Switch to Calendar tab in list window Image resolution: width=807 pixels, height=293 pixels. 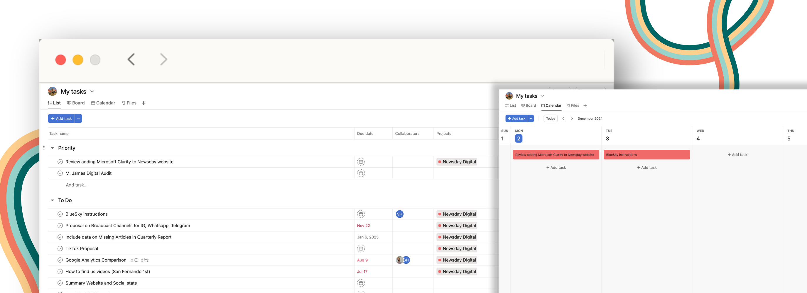tap(103, 103)
